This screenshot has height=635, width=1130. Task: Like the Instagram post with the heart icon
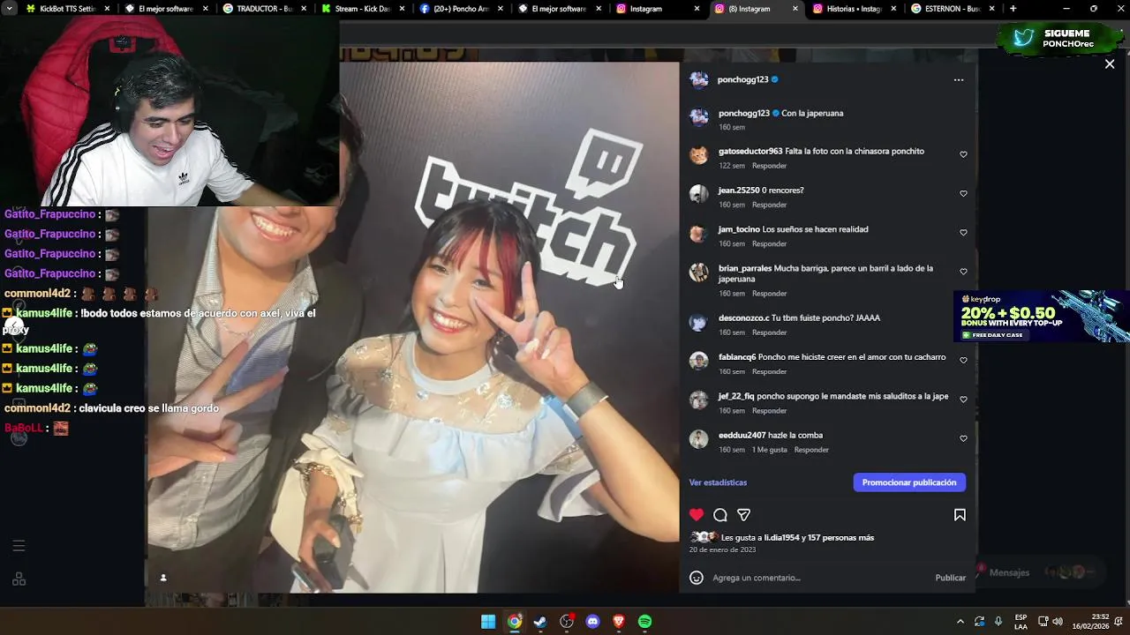[697, 515]
